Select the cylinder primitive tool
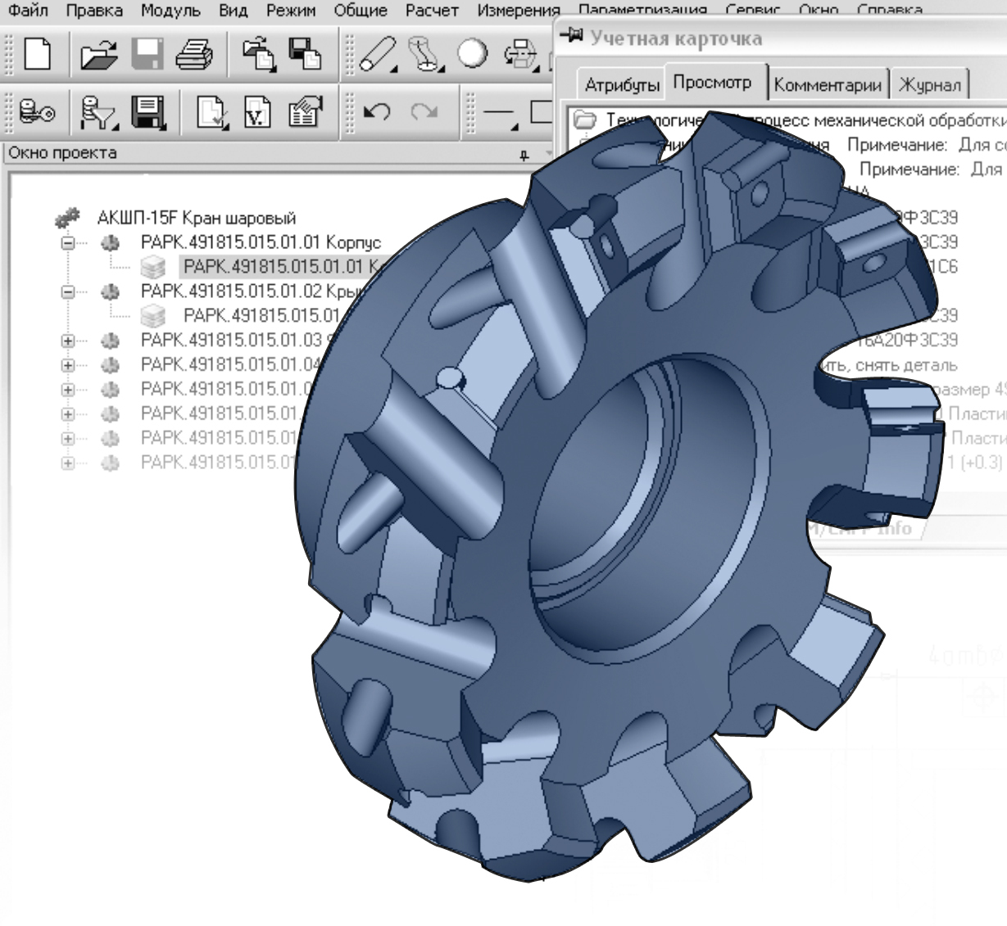1007x926 pixels. (379, 55)
